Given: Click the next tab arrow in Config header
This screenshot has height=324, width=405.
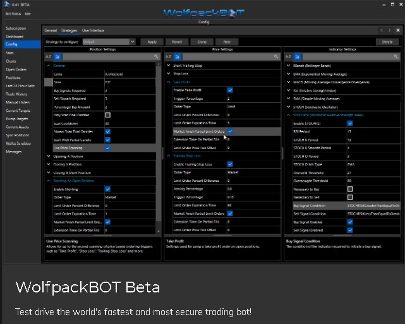Looking at the screenshot, I should (389, 30).
